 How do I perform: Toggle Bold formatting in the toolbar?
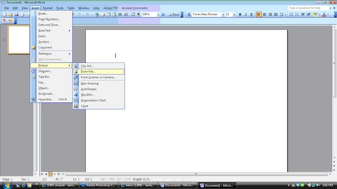[240, 14]
